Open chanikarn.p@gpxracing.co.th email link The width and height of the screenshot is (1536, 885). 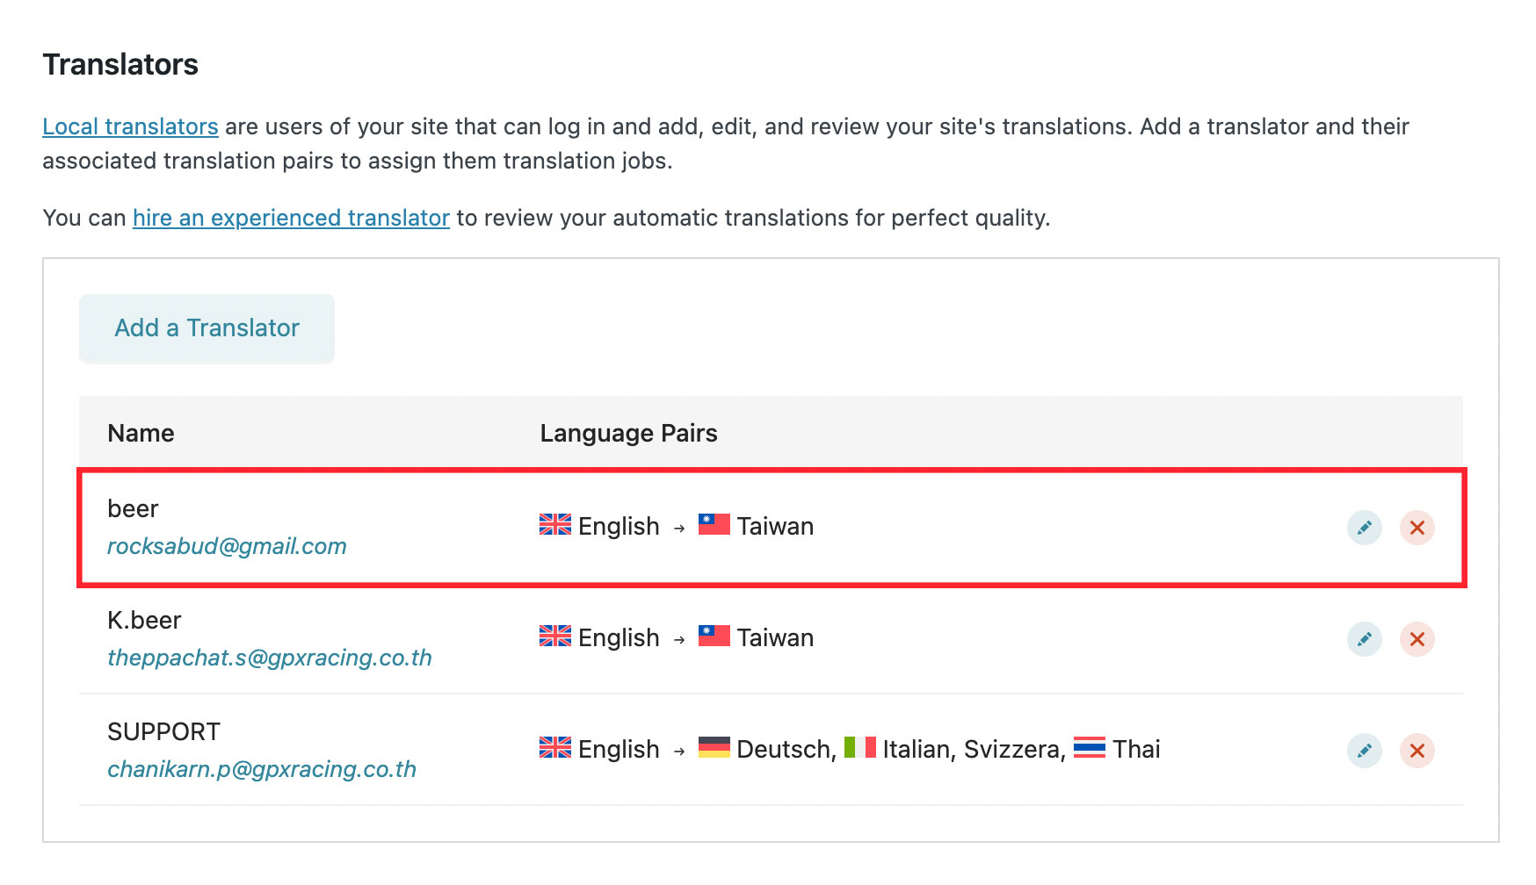coord(262,769)
